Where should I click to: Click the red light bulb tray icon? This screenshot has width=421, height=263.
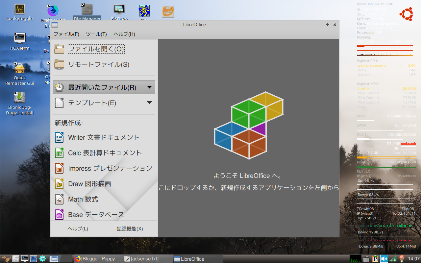pyautogui.click(x=402, y=259)
